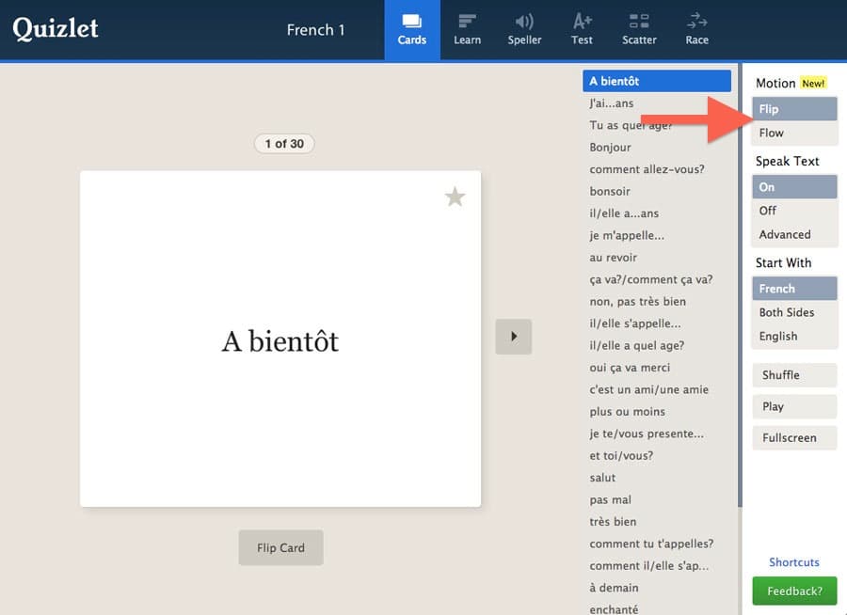Image resolution: width=847 pixels, height=615 pixels.
Task: Select 'pas mal' in term list
Action: click(x=657, y=500)
